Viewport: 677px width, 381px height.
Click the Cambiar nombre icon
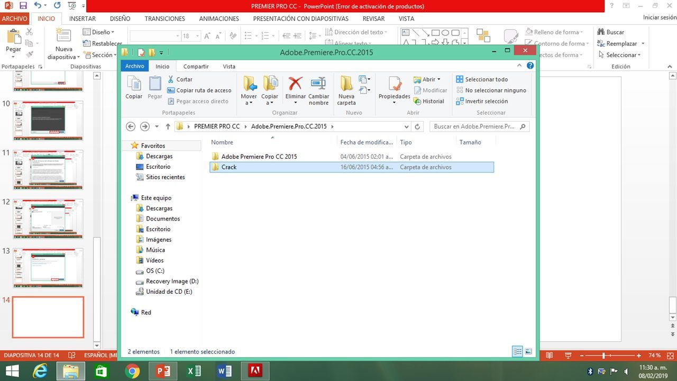coord(318,84)
